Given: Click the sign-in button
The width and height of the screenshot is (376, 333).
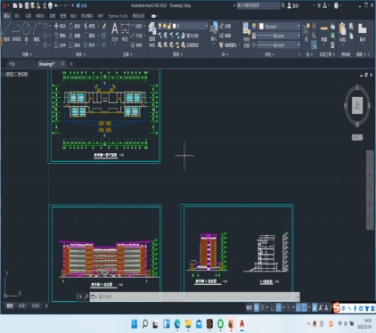Looking at the screenshot, I should coord(293,5).
